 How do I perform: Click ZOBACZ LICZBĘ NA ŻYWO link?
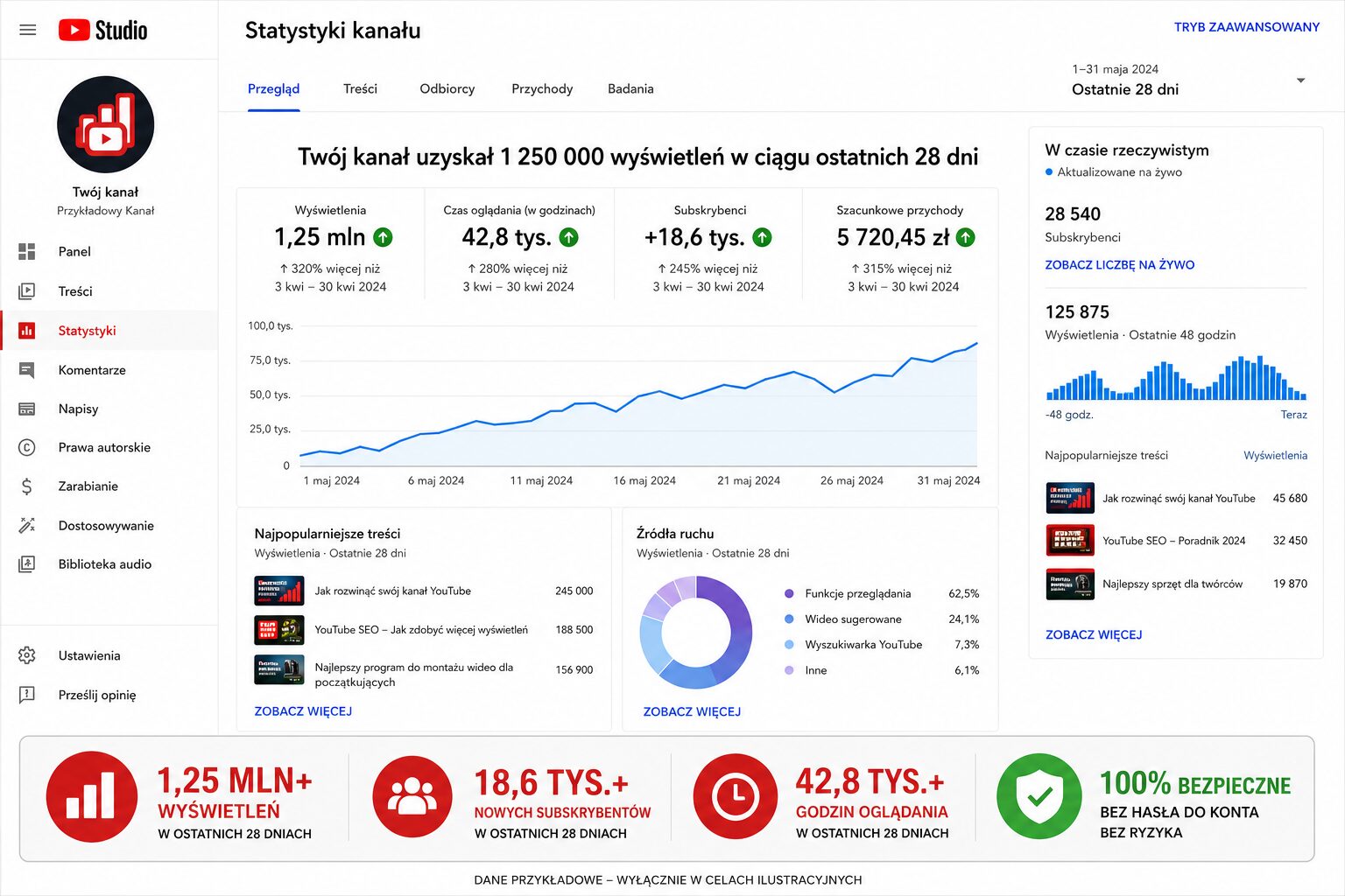tap(1119, 265)
